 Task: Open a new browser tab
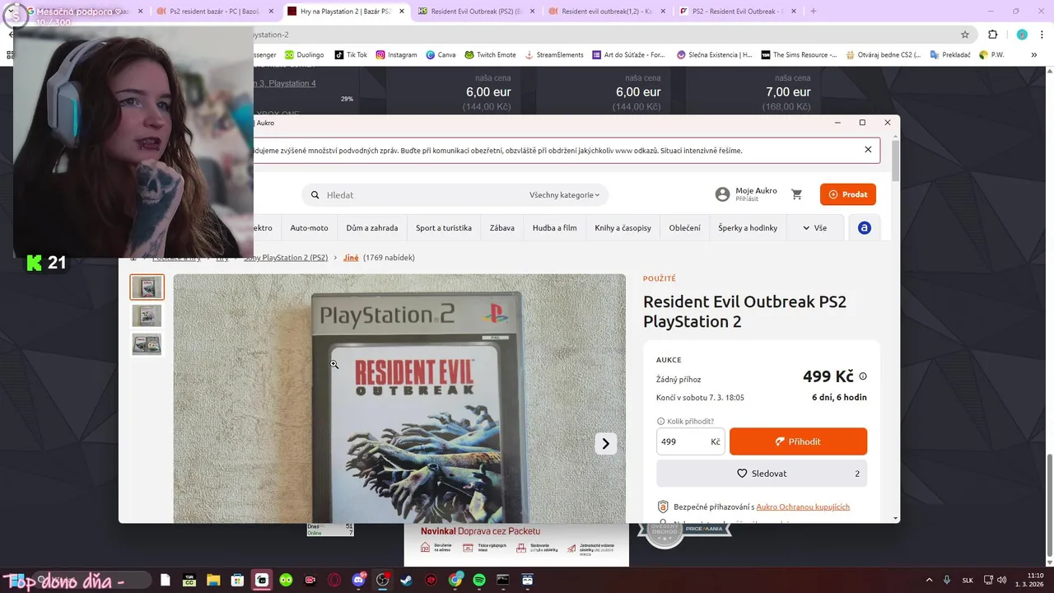[814, 11]
